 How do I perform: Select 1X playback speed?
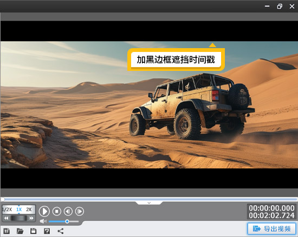[x=19, y=209]
